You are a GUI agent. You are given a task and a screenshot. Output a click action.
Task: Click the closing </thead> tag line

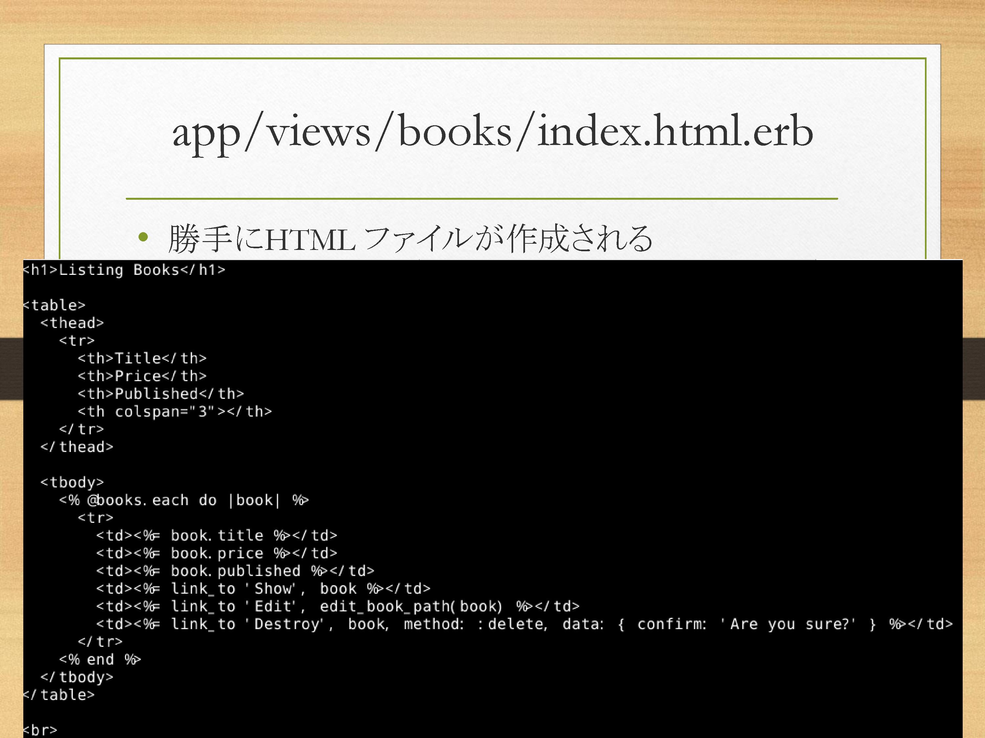click(77, 447)
